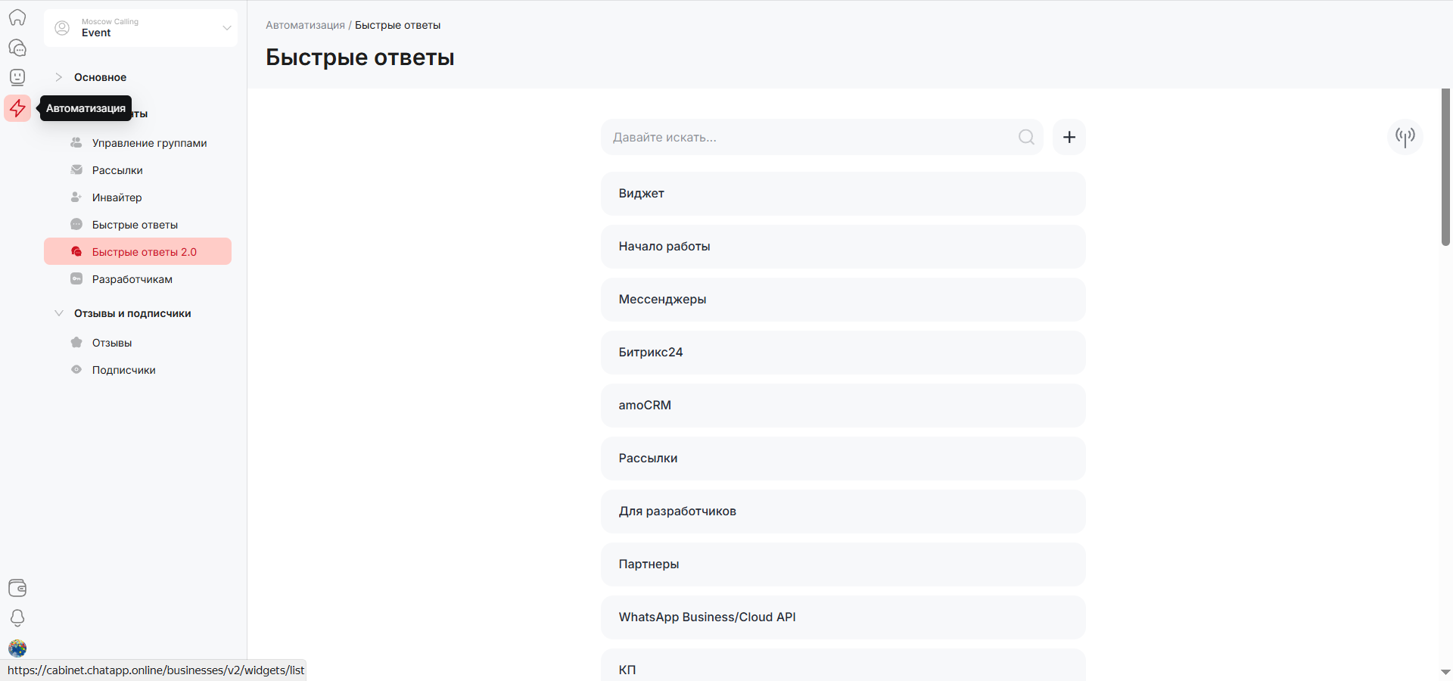Open Управление группами menu item

(x=149, y=143)
